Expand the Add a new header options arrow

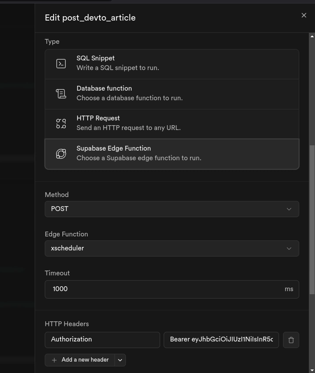(x=120, y=360)
